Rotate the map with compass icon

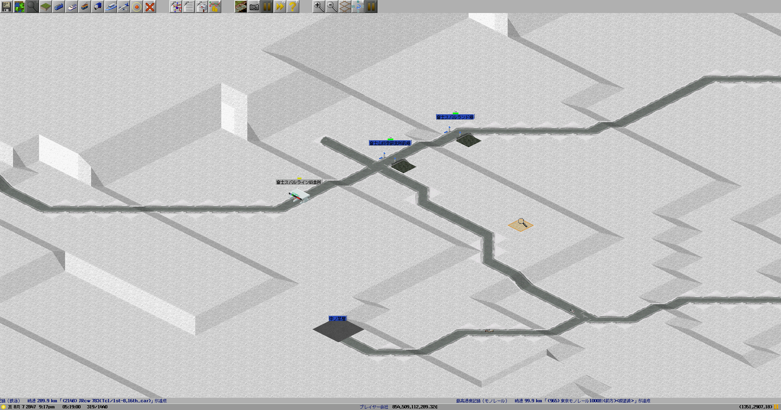pyautogui.click(x=358, y=7)
